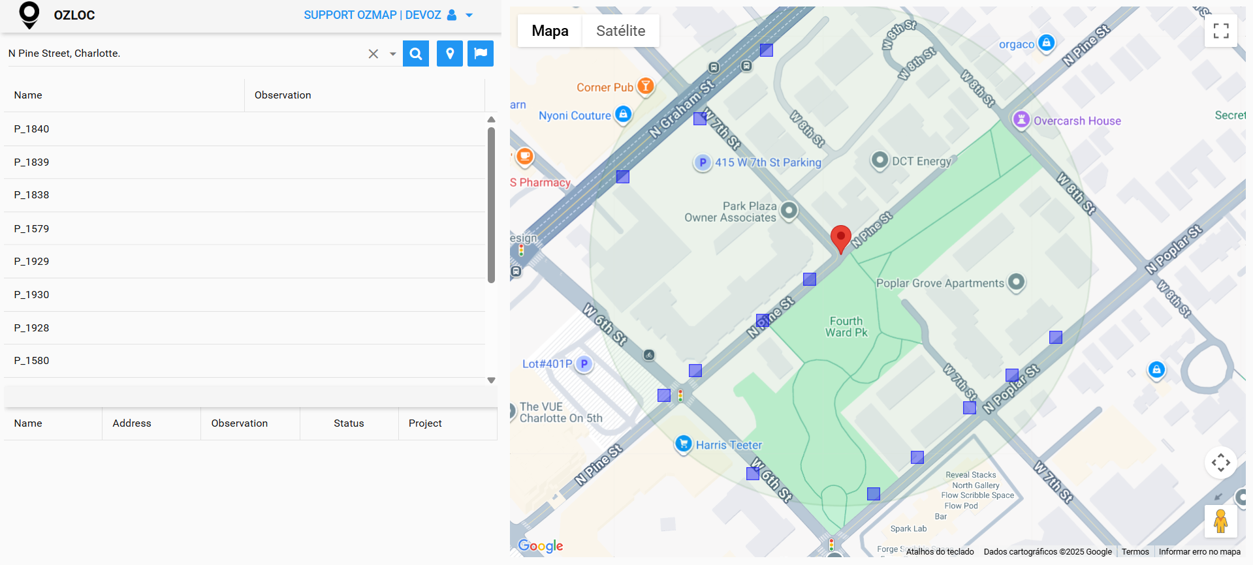This screenshot has width=1253, height=565.
Task: Click the lower table Status header
Action: click(x=349, y=423)
